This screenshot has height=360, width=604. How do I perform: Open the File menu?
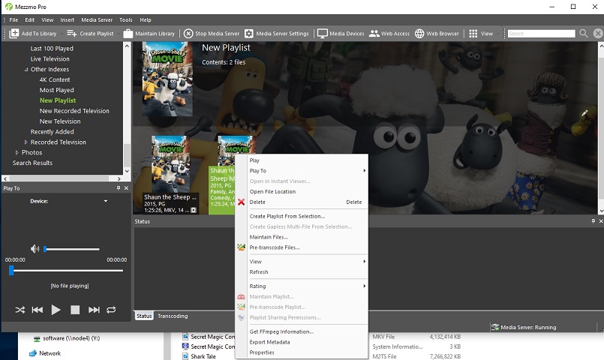click(x=14, y=19)
